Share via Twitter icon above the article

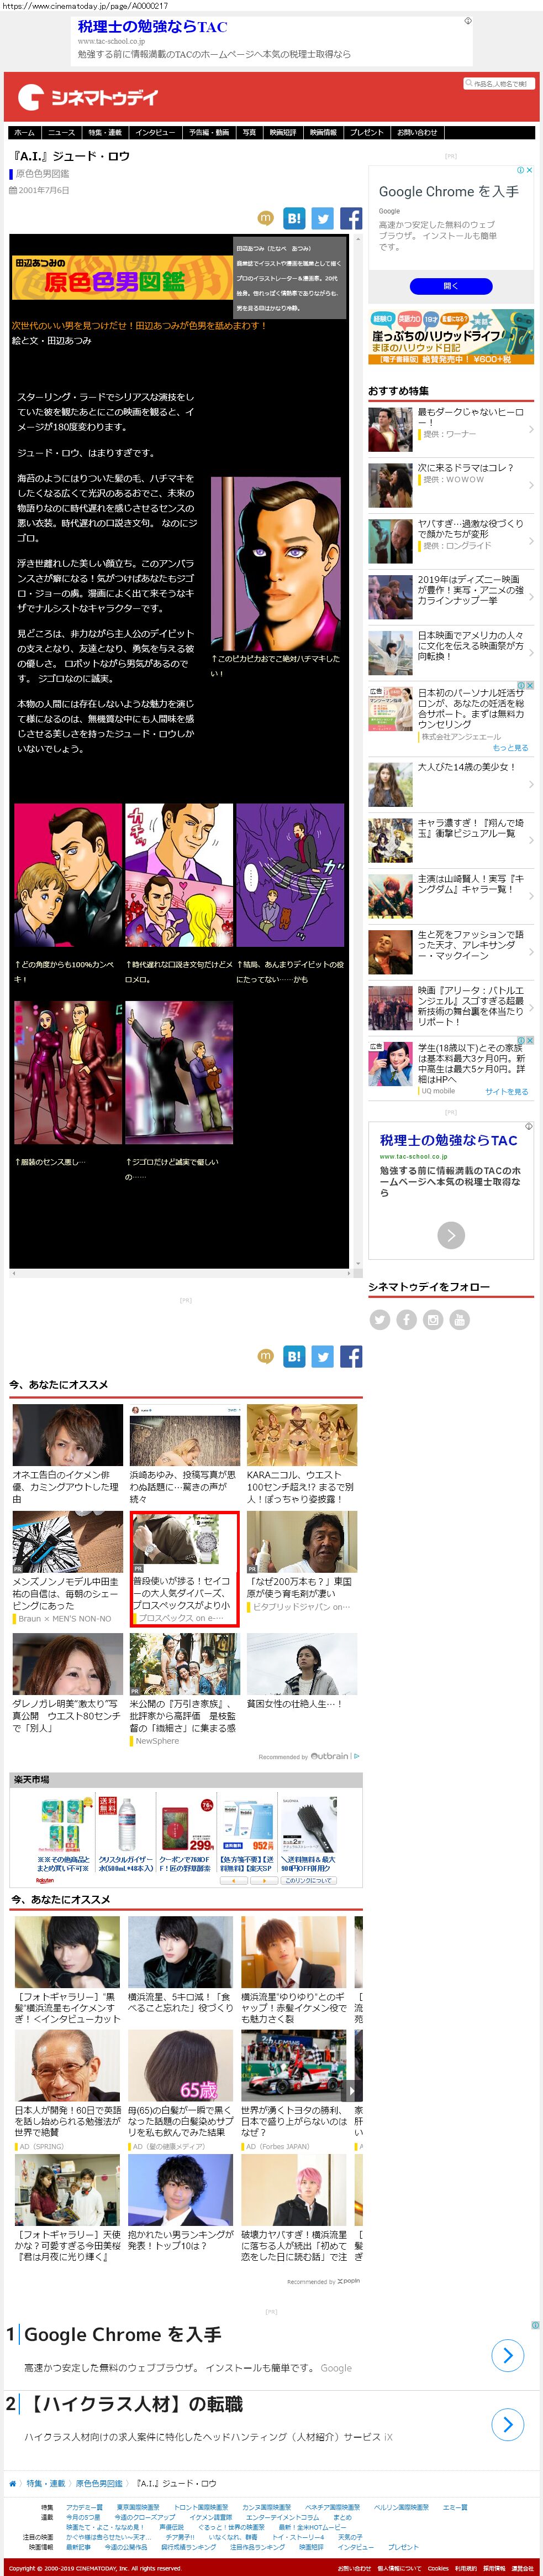coord(323,218)
